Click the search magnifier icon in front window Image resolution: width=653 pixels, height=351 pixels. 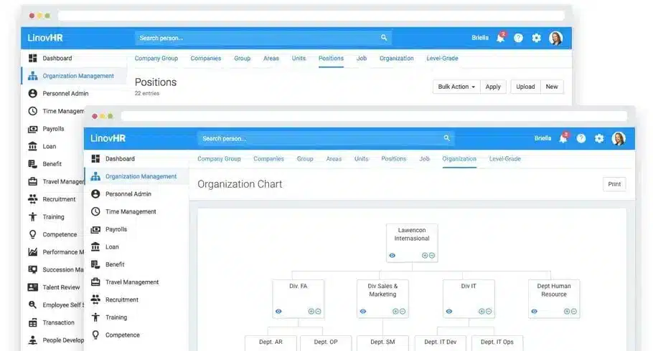(446, 138)
